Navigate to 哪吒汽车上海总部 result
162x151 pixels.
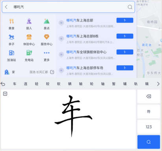(125, 20)
